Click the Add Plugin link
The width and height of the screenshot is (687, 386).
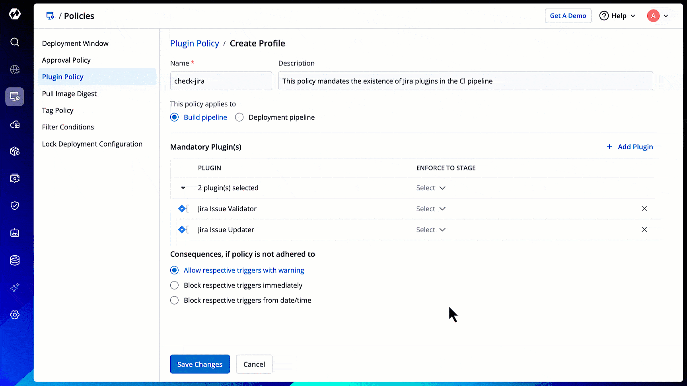[630, 147]
